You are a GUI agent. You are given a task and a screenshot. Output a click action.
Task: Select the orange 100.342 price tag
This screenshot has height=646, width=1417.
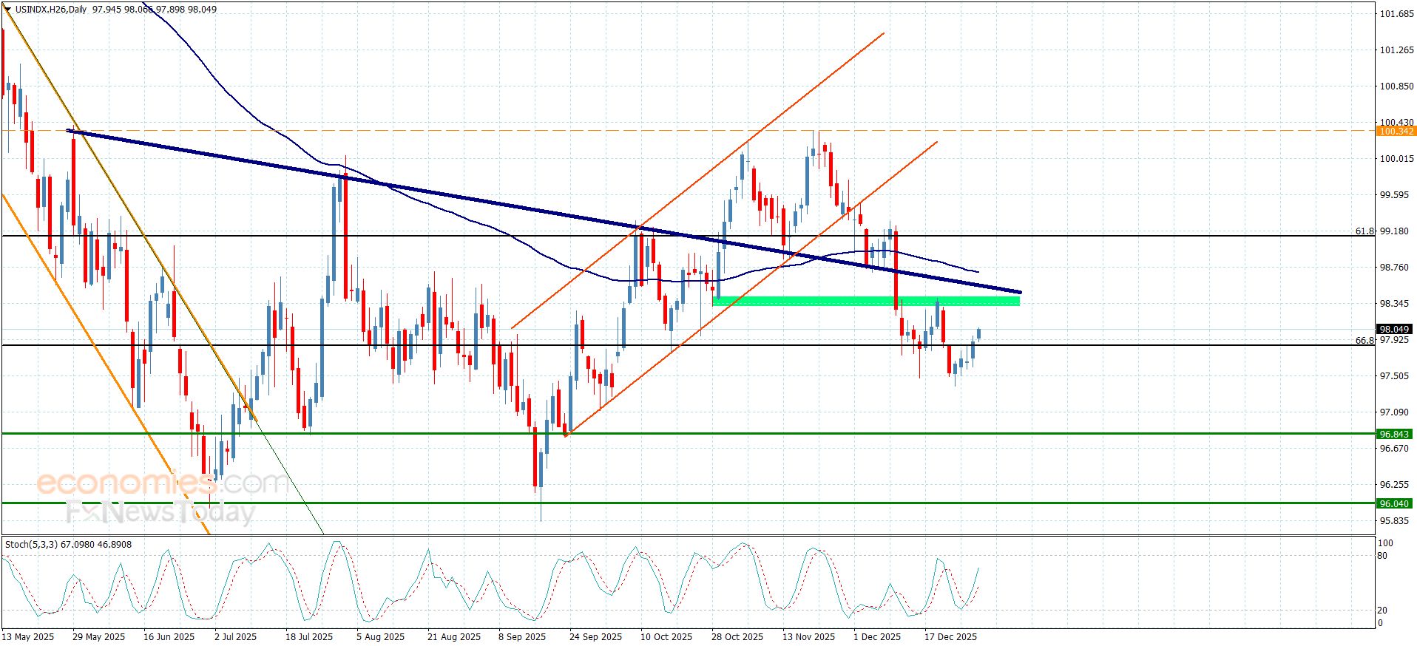coord(1395,132)
